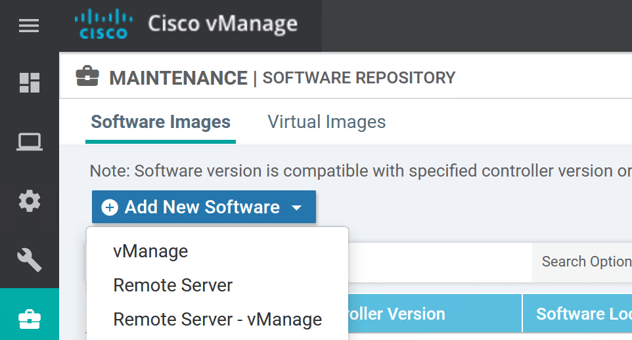This screenshot has height=340, width=632.
Task: Open the Configuration gear icon in sidebar
Action: [29, 201]
